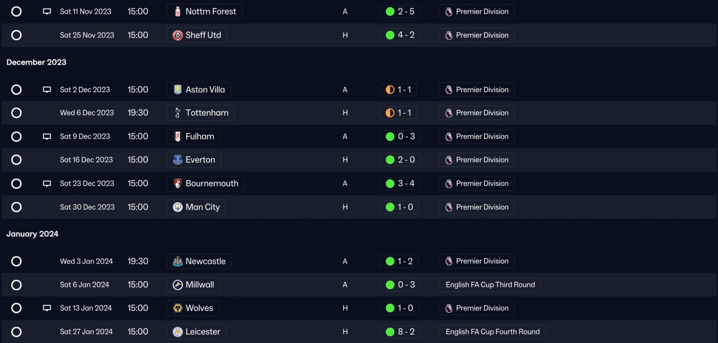Select the circle for the Man City match
718x343 pixels.
[x=16, y=207]
